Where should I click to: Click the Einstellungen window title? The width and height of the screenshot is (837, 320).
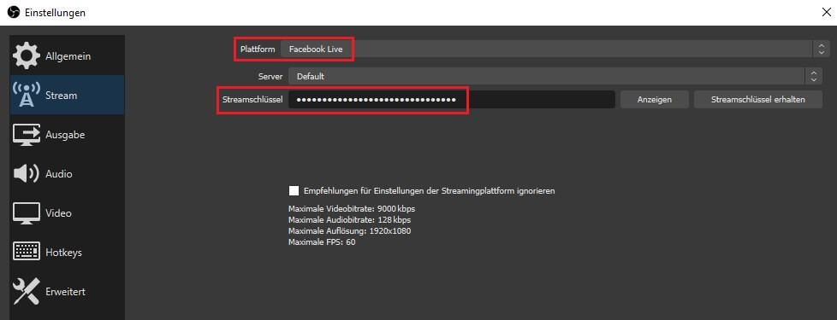[55, 13]
